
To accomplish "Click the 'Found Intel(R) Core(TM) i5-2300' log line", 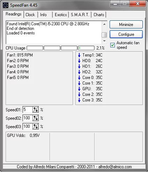I will point(48,24).
